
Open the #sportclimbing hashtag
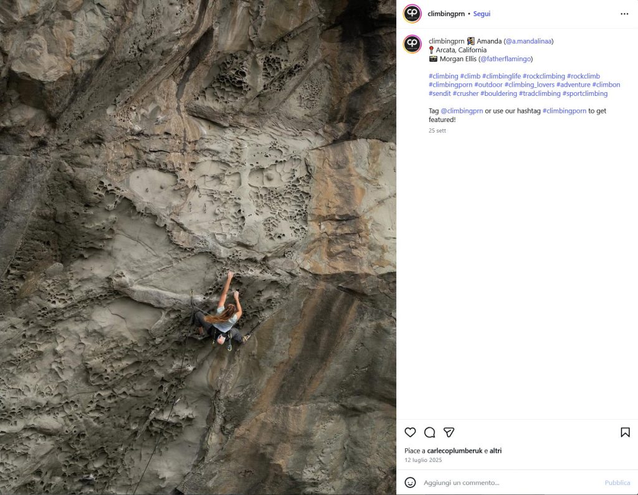pos(585,93)
